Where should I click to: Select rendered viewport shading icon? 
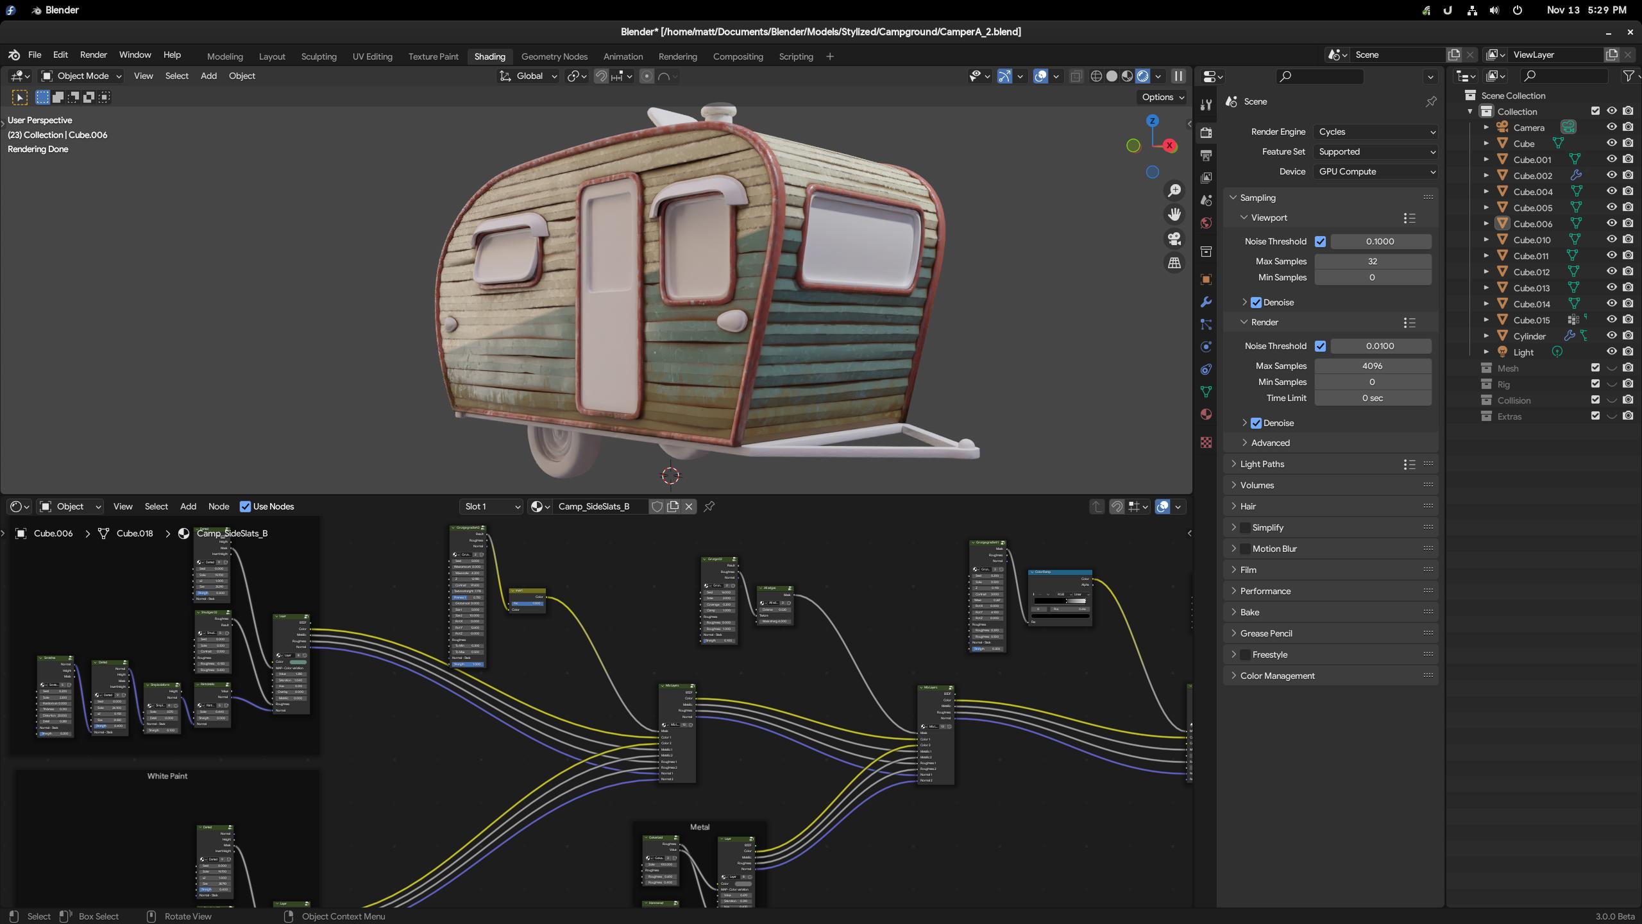pyautogui.click(x=1142, y=76)
